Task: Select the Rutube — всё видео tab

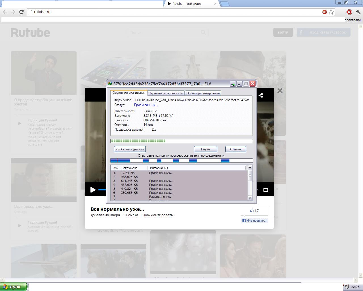Action: click(x=191, y=4)
